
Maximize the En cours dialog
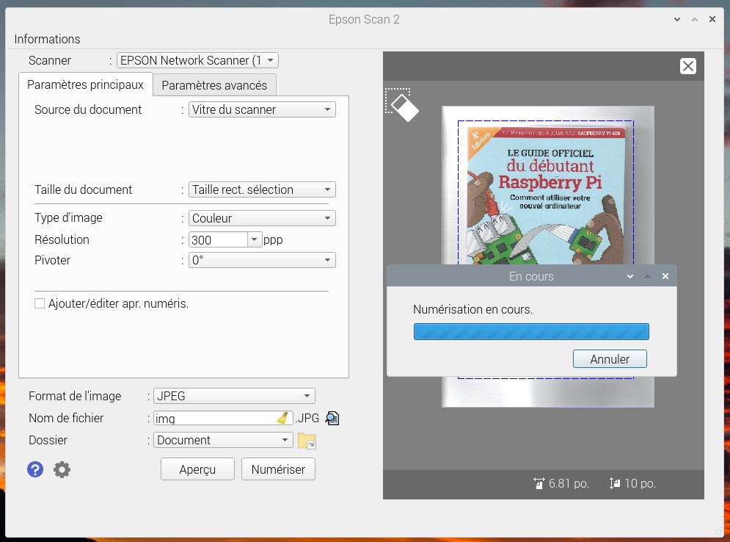(x=648, y=276)
